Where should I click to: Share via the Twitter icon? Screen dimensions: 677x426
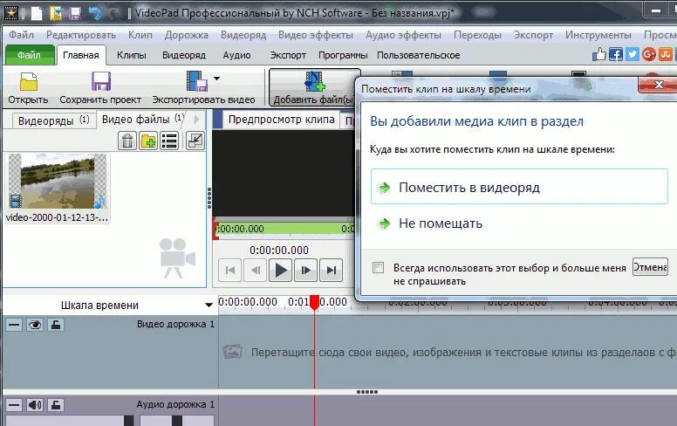(x=633, y=54)
